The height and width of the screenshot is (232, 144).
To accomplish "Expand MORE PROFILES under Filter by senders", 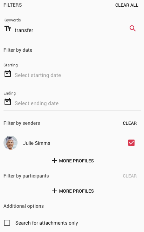I will point(73,161).
